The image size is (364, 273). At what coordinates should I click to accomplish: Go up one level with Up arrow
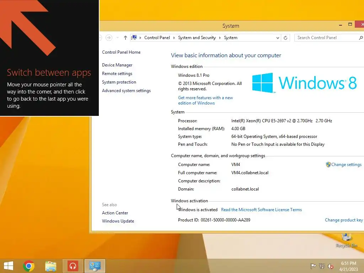125,38
